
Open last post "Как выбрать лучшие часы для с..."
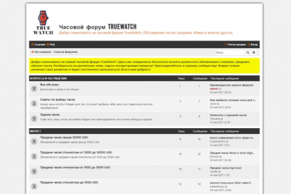[233, 100]
